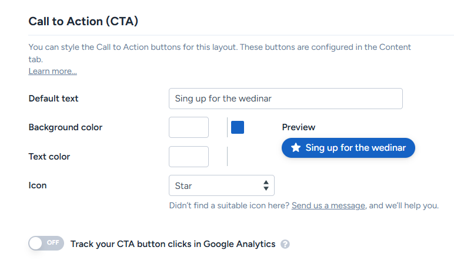
Task: Open the Learn more link
Action: 52,71
